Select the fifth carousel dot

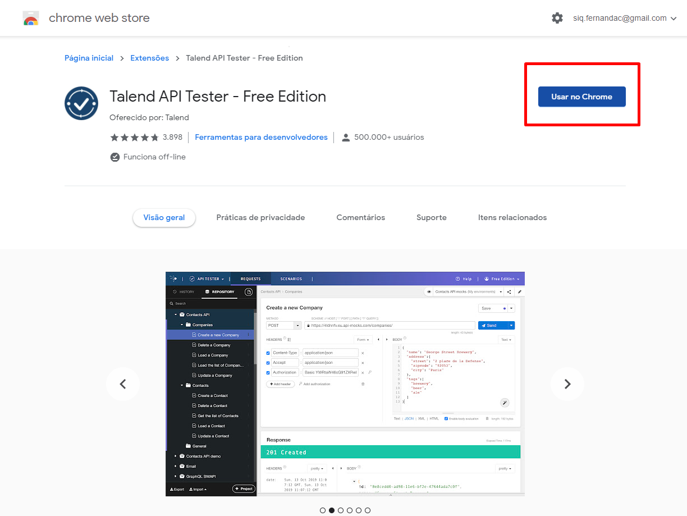pos(359,510)
